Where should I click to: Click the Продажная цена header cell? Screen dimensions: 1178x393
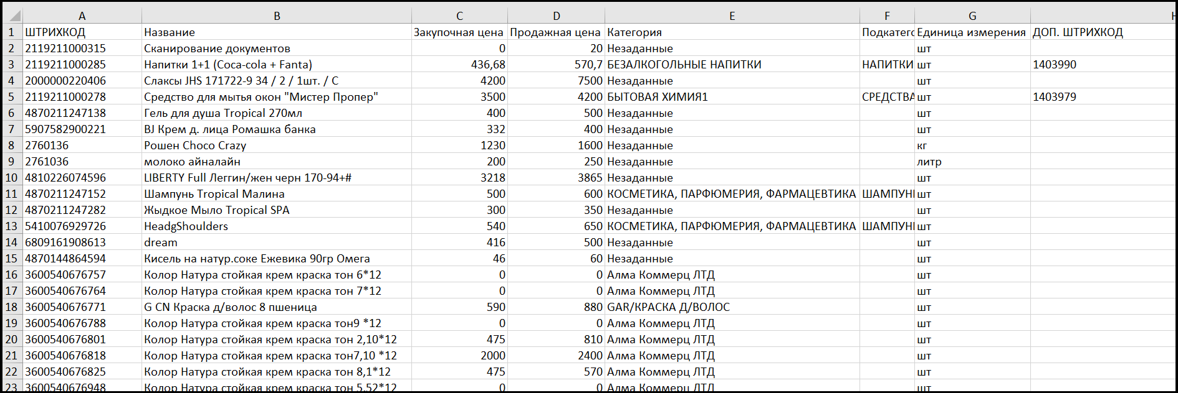556,32
